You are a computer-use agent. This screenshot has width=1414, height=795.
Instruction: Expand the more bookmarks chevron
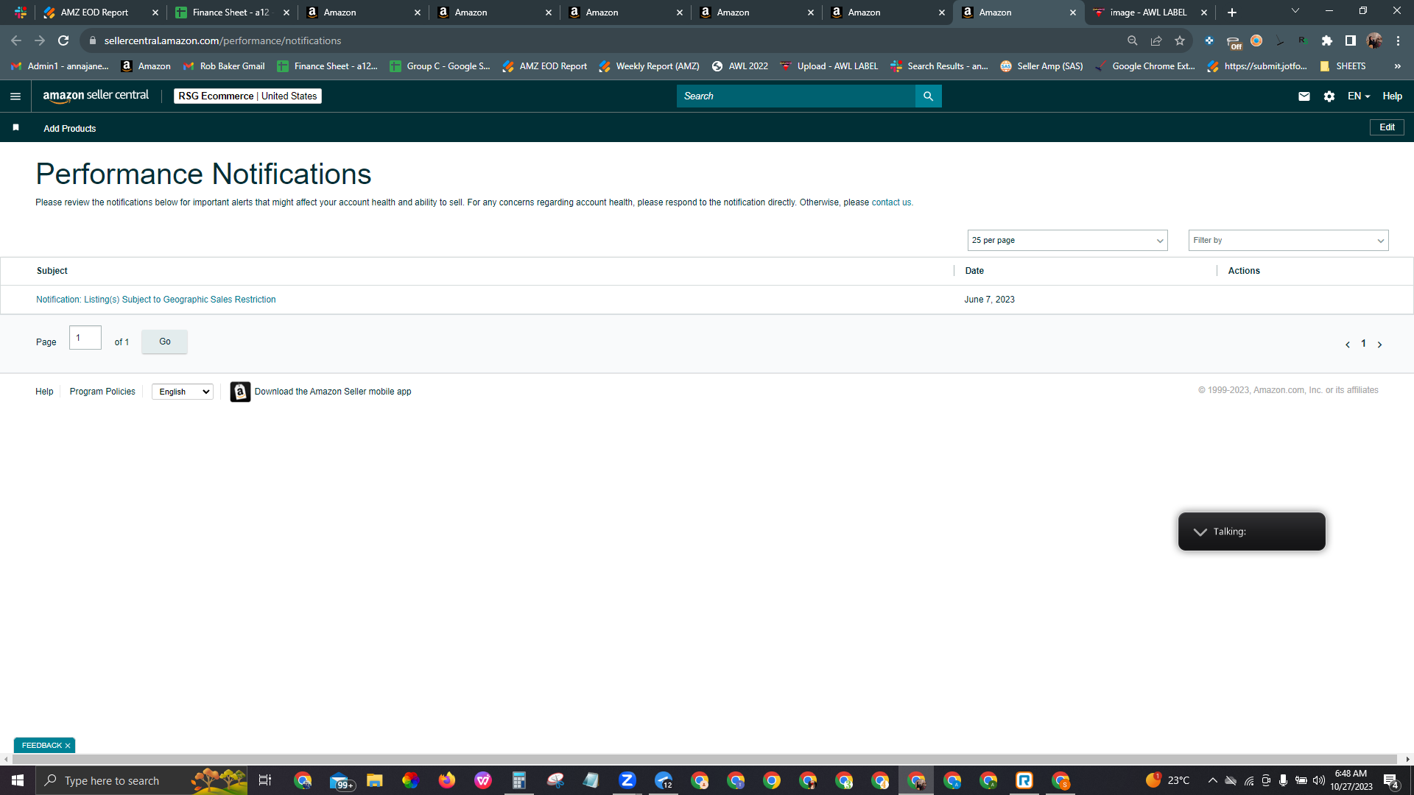[x=1397, y=66]
